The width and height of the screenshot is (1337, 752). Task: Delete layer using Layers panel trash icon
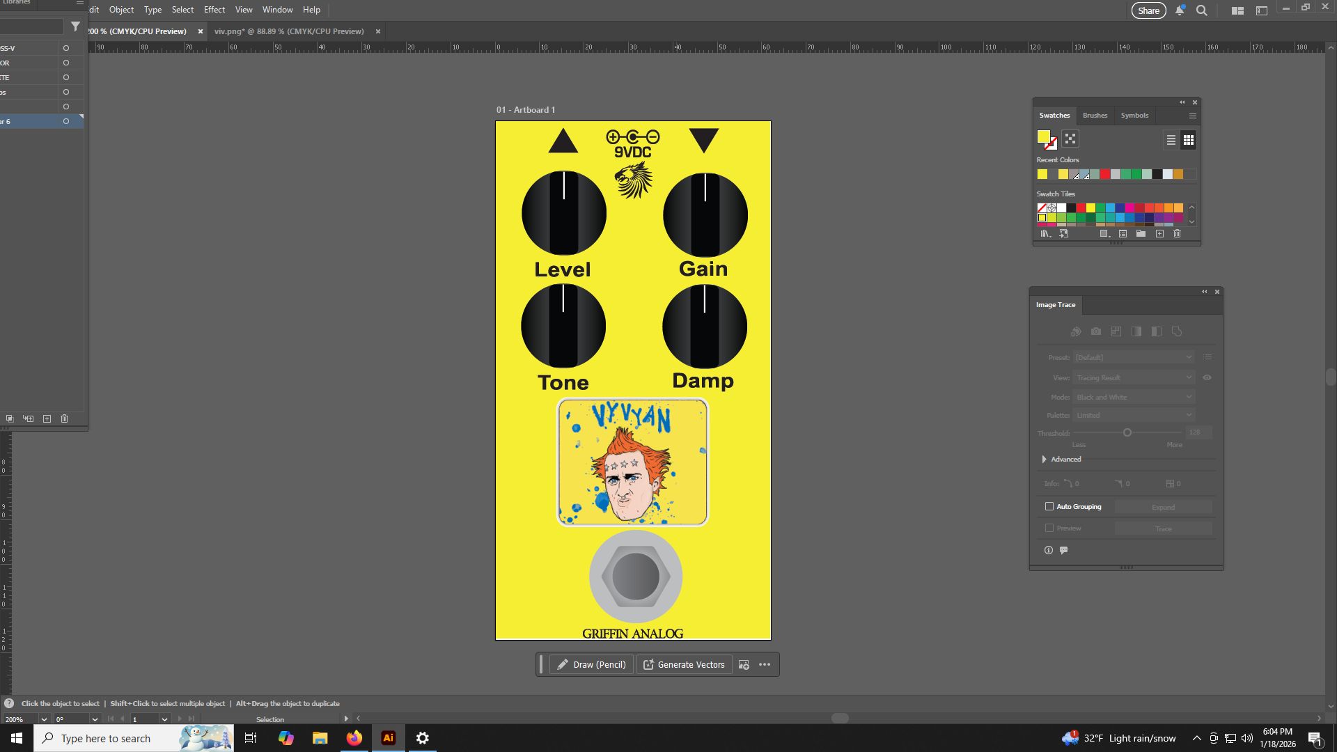pos(64,418)
